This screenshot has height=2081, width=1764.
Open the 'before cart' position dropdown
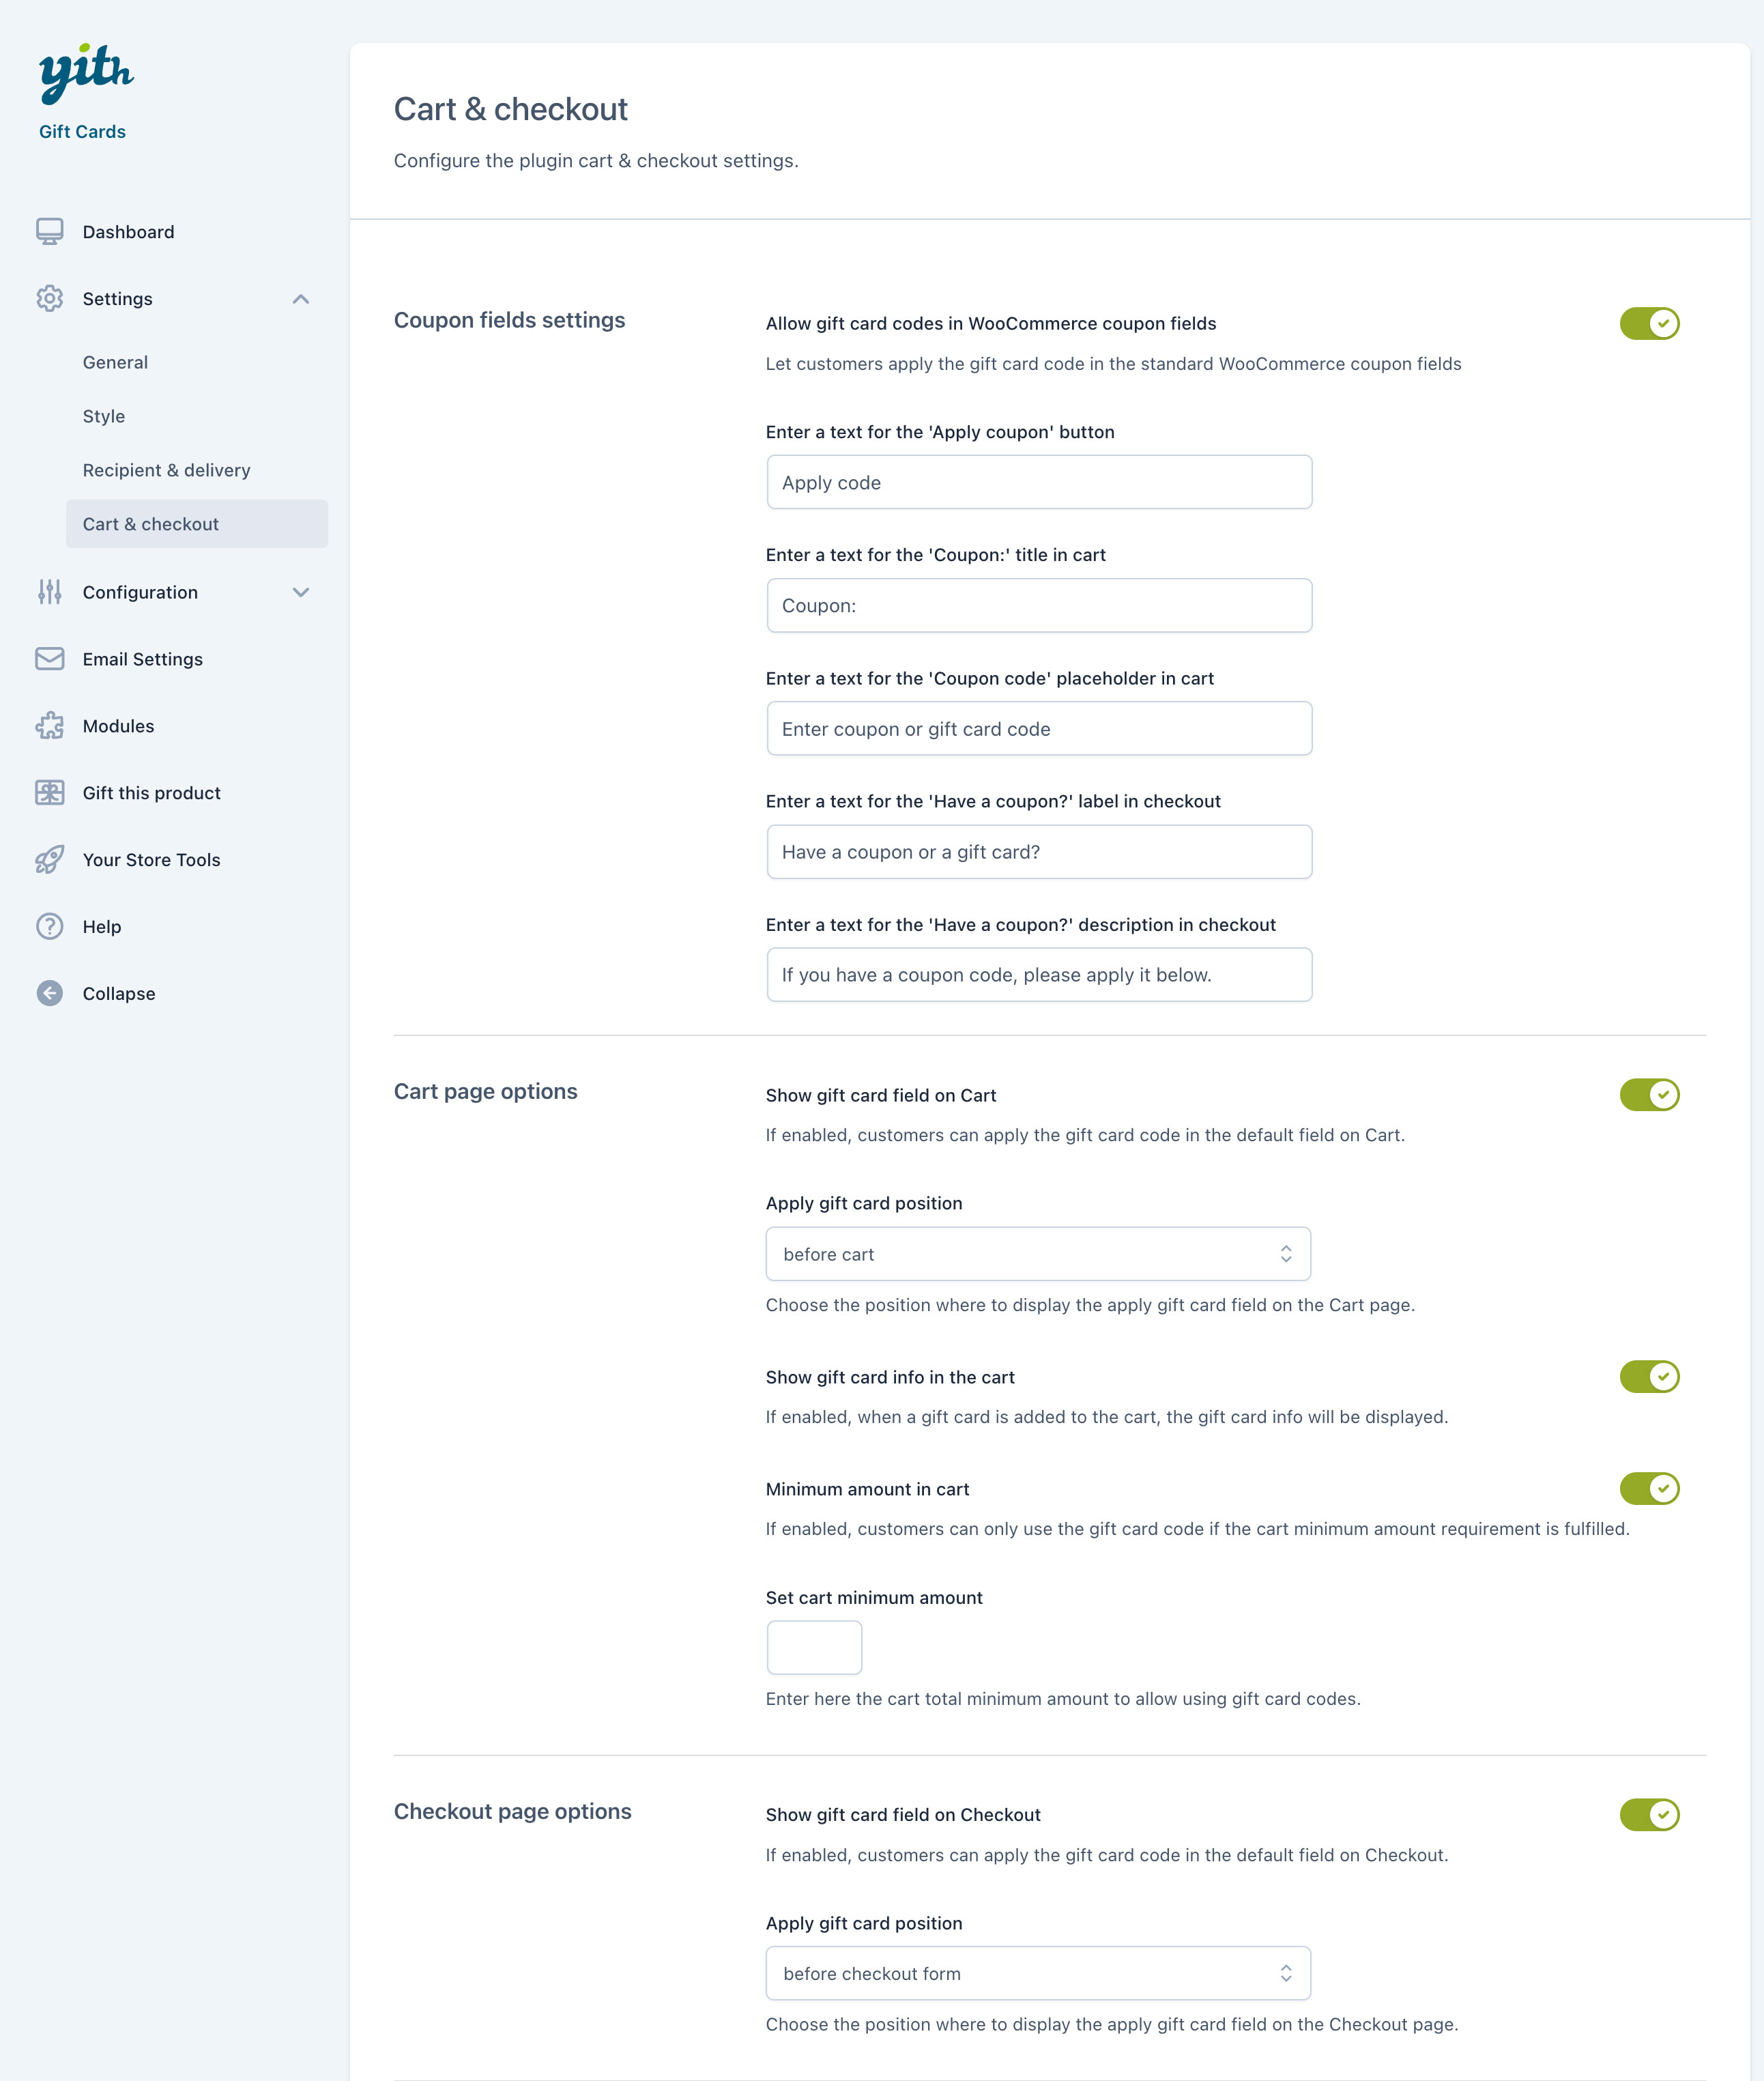pos(1037,1254)
